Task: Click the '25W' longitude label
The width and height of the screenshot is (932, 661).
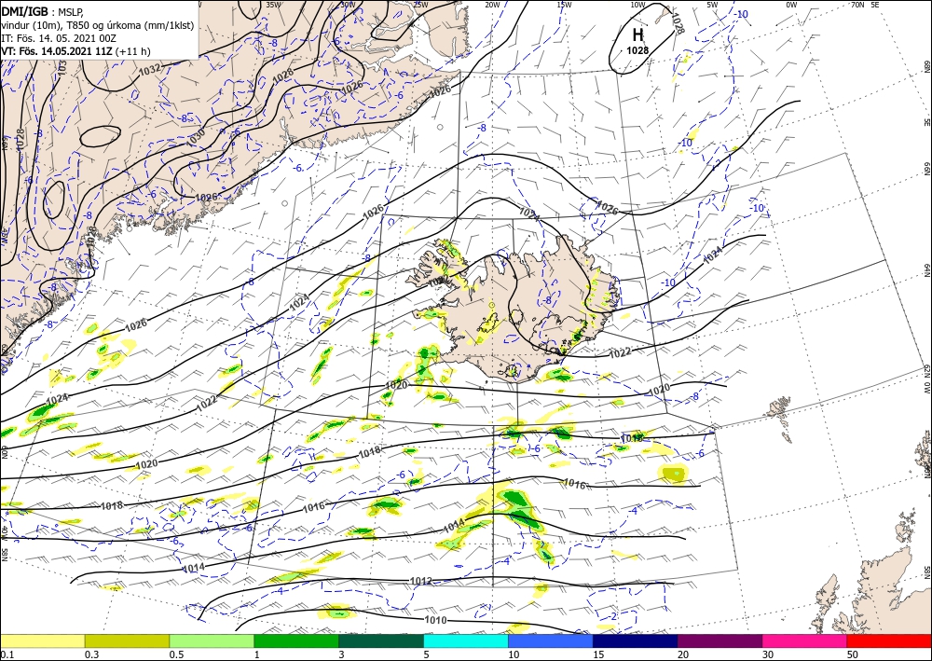Action: 420,5
